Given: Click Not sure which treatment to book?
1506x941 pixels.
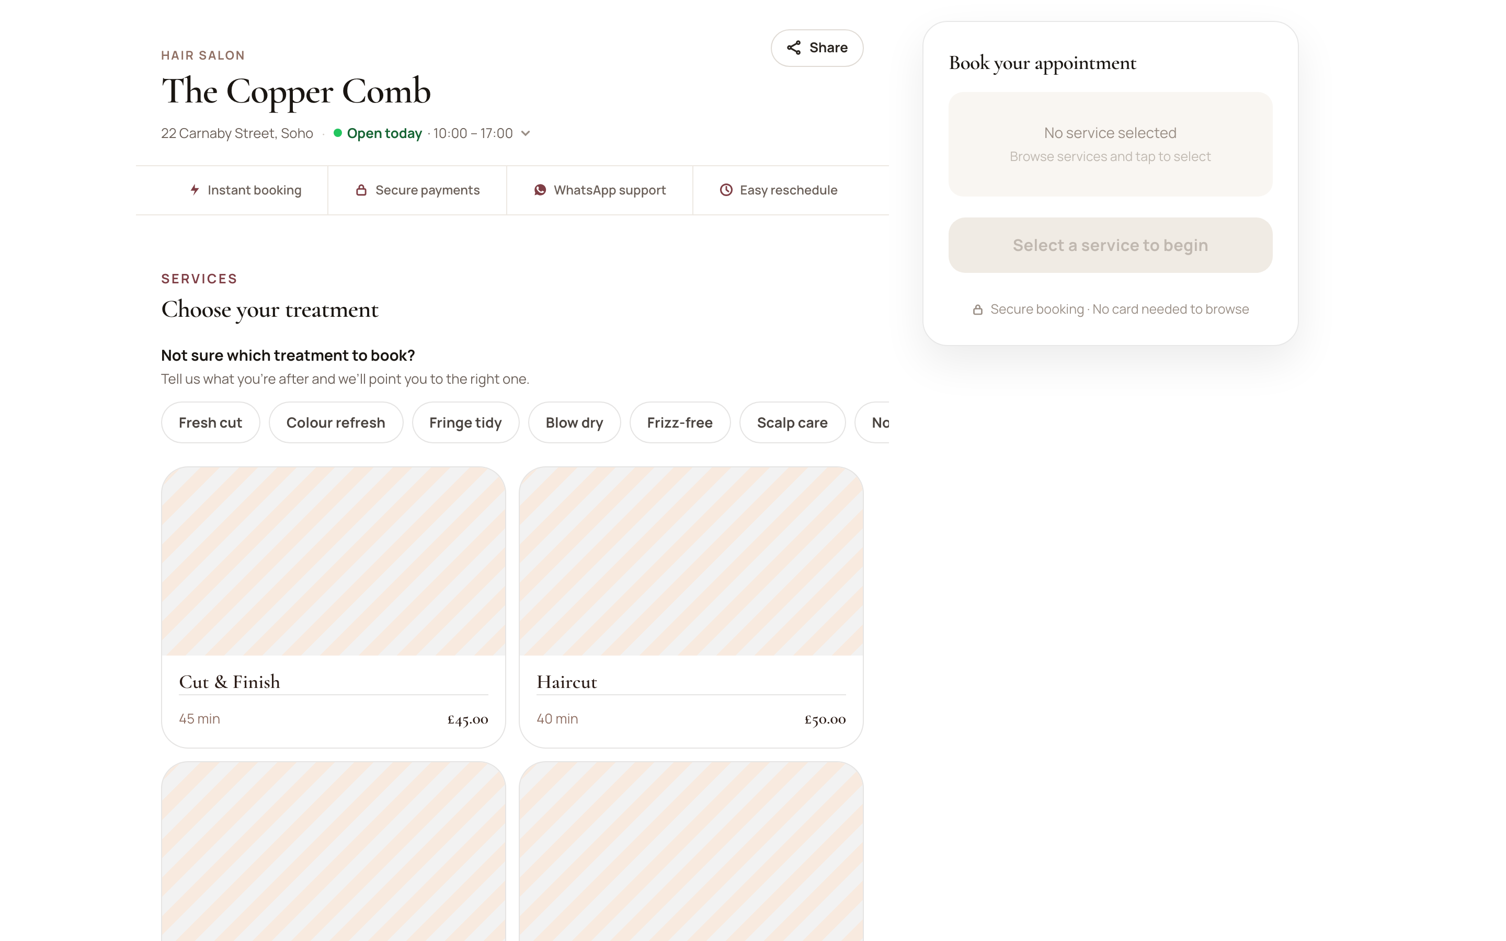Looking at the screenshot, I should pyautogui.click(x=288, y=355).
